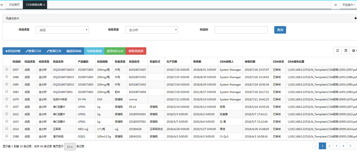Open the column visibility grid dropdown
357x152 pixels.
click(353, 51)
